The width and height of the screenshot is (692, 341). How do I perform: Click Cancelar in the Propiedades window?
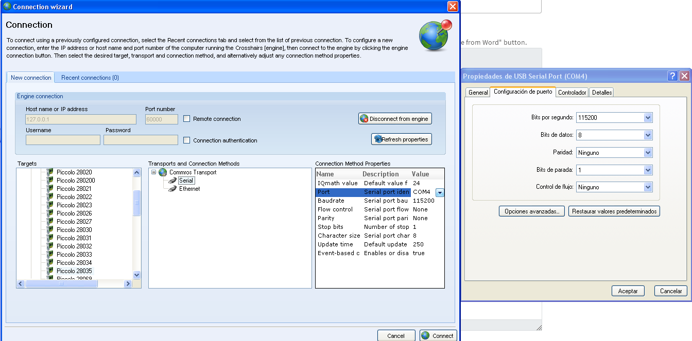(x=671, y=291)
